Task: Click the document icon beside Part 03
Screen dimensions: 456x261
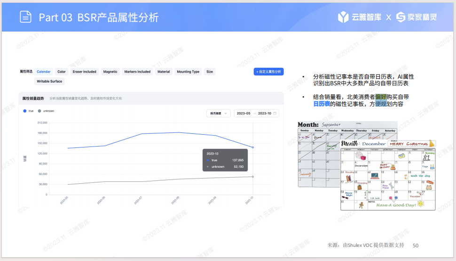Action: pos(25,17)
